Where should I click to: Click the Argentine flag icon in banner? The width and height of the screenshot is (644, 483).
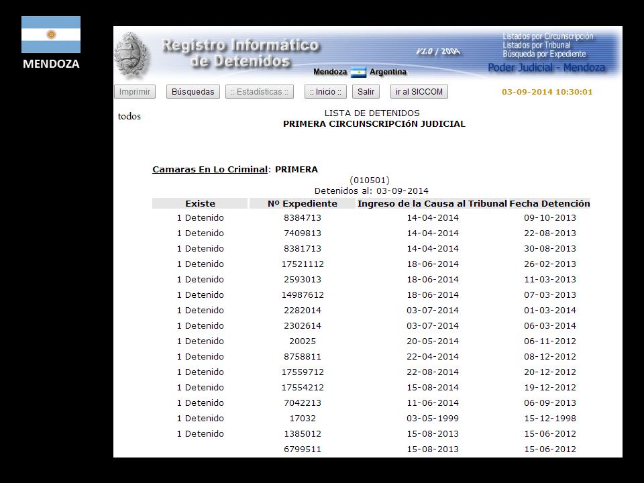[x=358, y=72]
